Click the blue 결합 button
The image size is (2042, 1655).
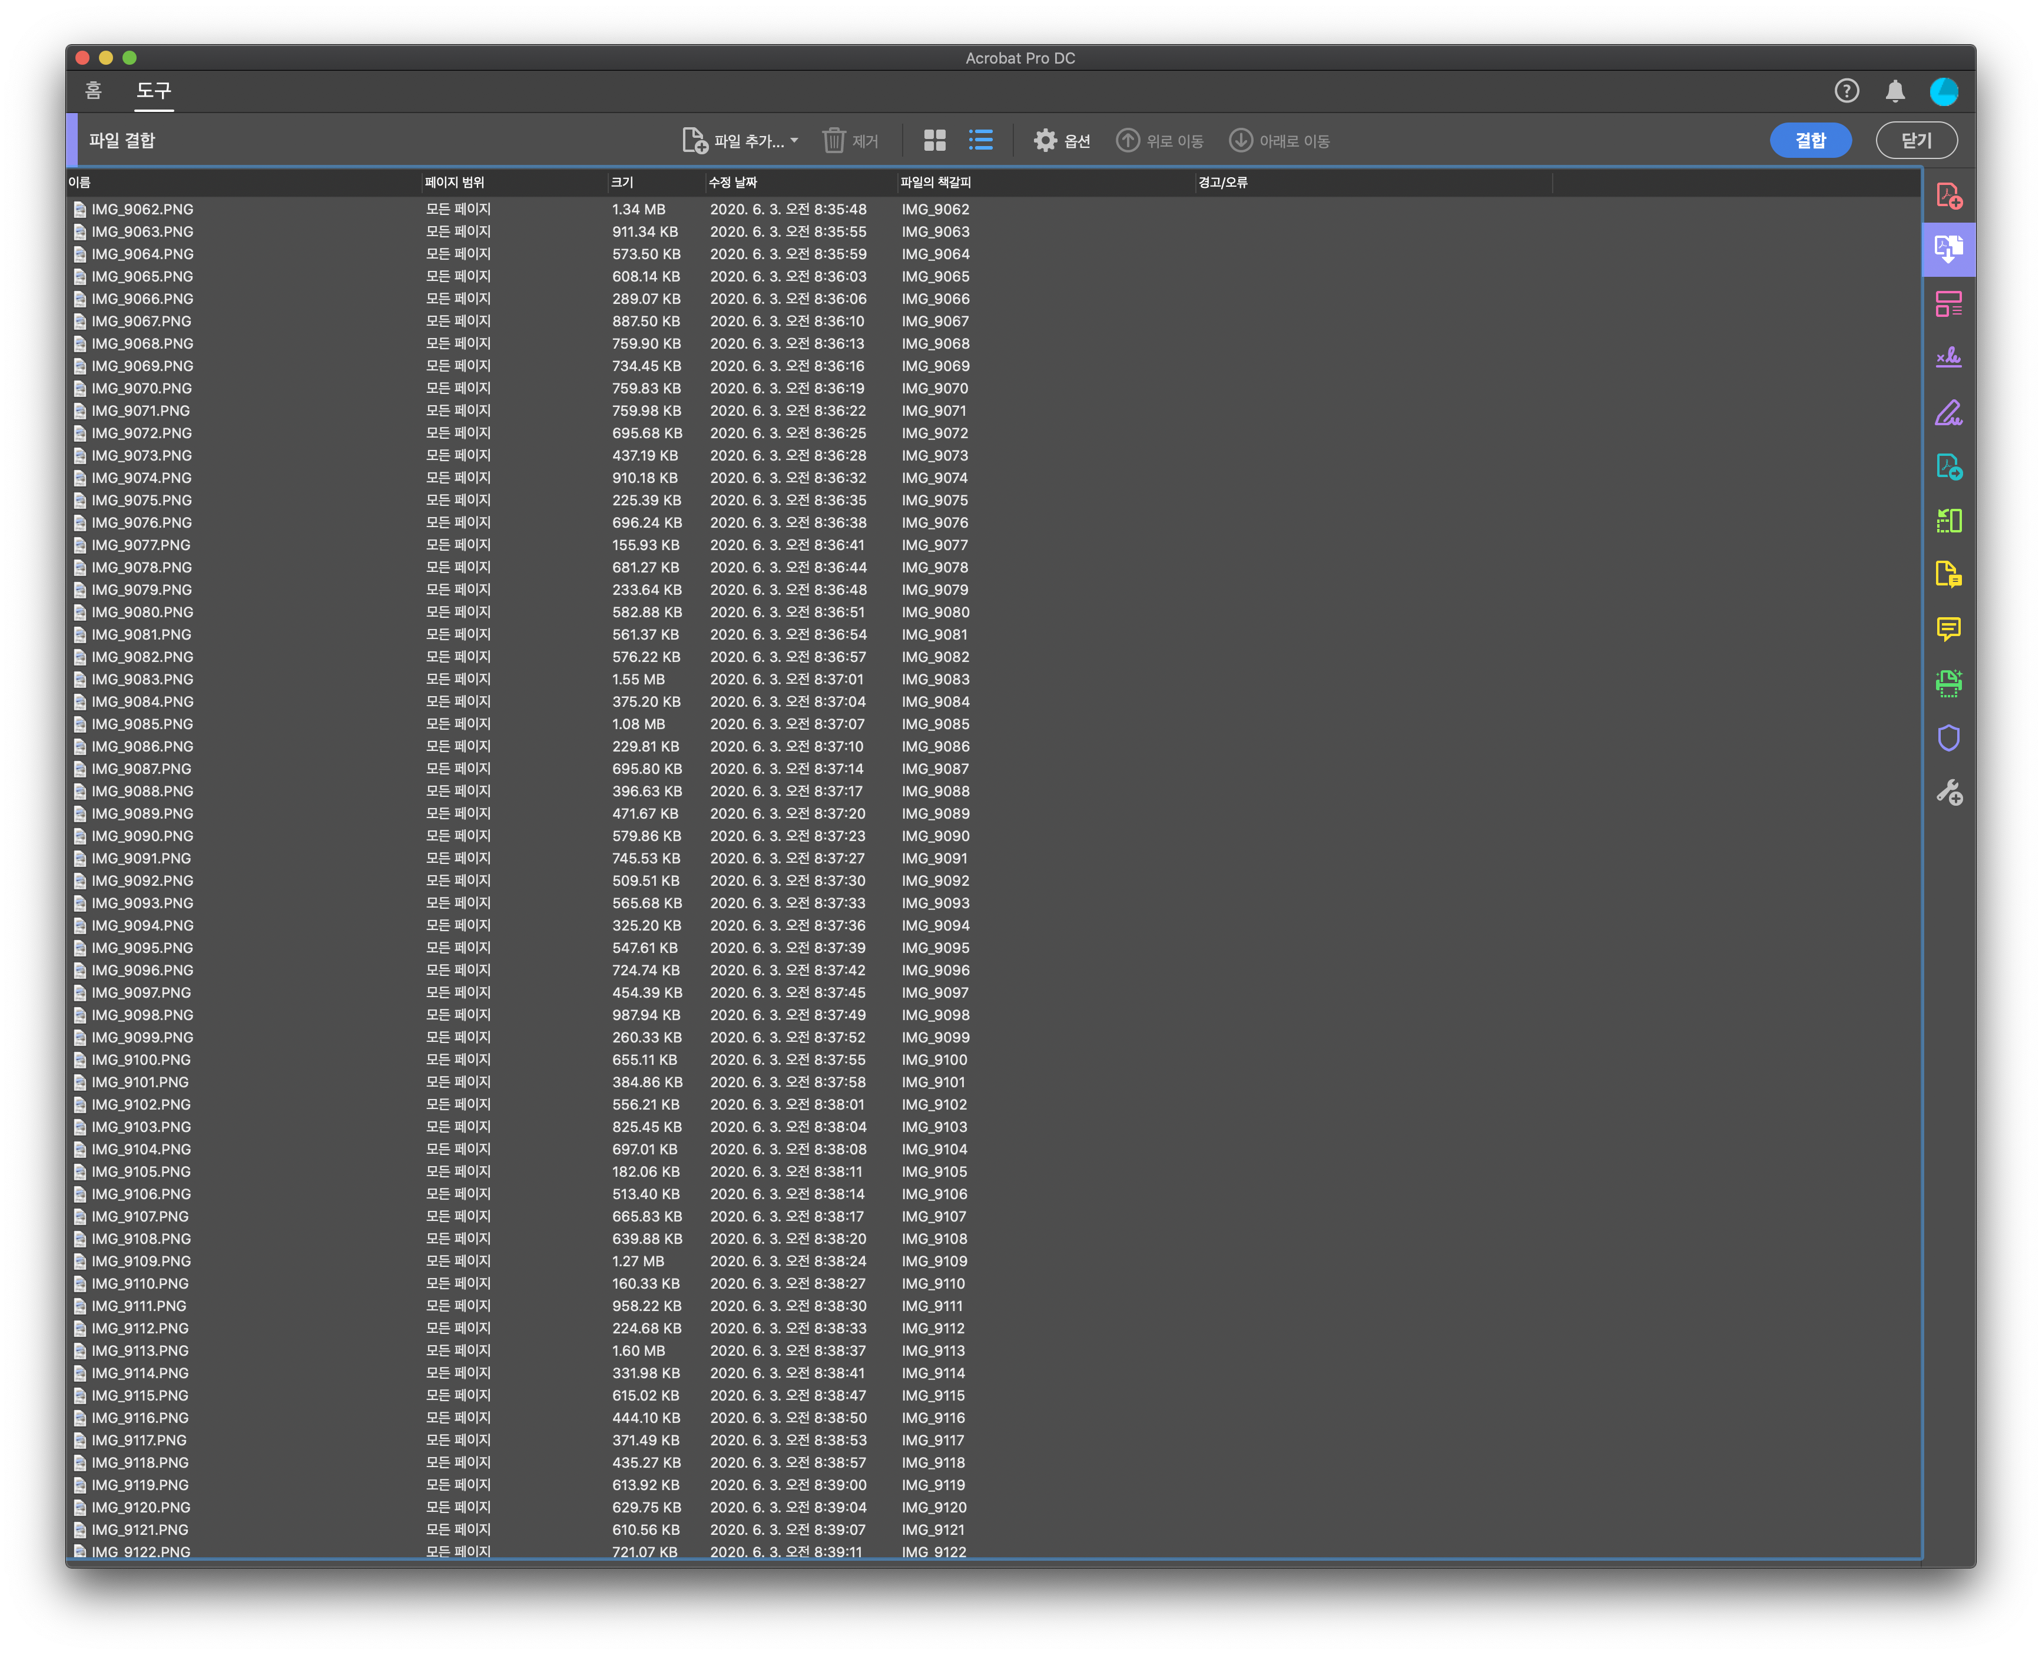(x=1809, y=141)
